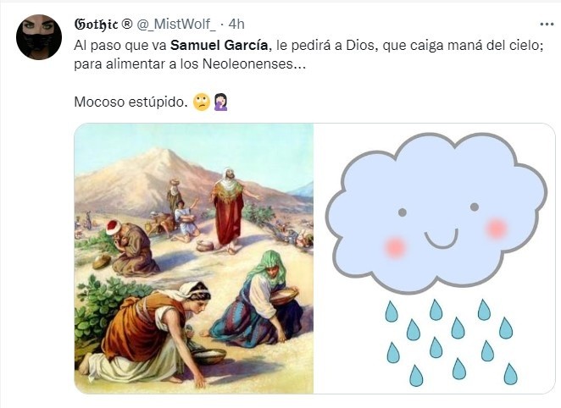Click the kneeling woman with the orange shawl
The width and height of the screenshot is (561, 408).
click(148, 334)
